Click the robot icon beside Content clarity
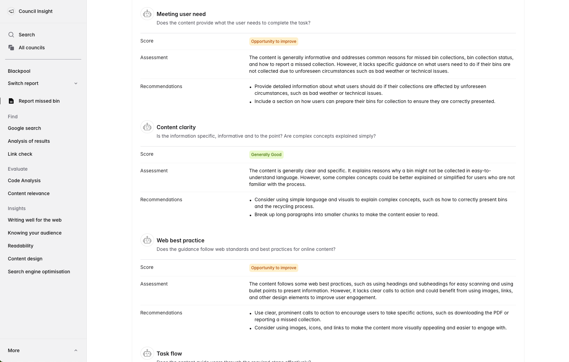This screenshot has height=362, width=569. tap(147, 127)
